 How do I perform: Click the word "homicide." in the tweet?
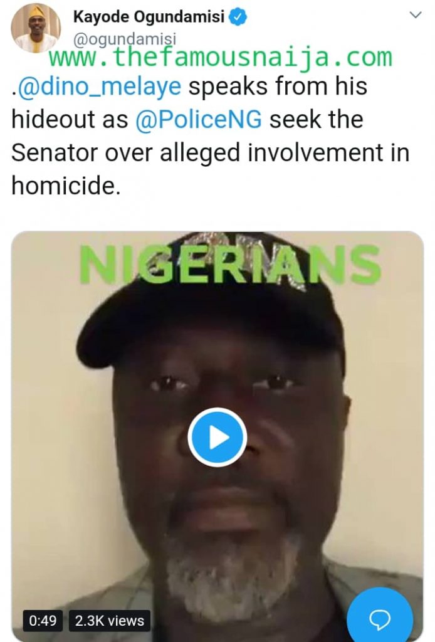(65, 186)
